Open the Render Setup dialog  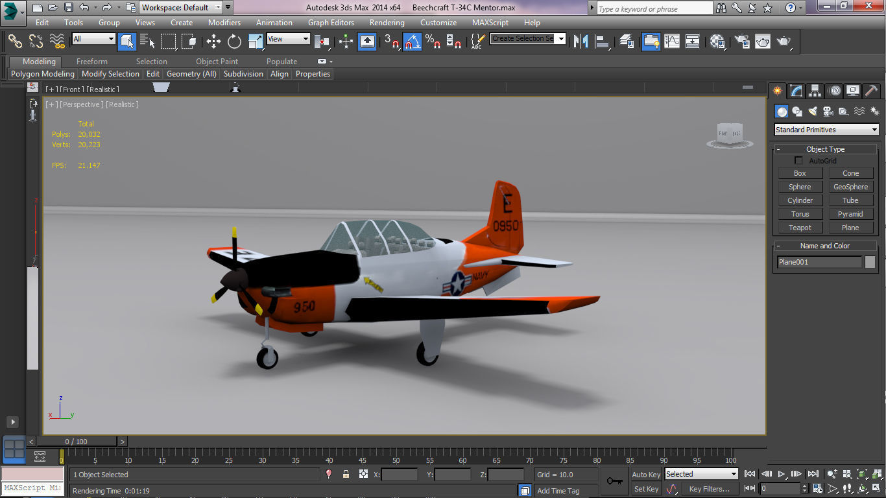click(741, 41)
